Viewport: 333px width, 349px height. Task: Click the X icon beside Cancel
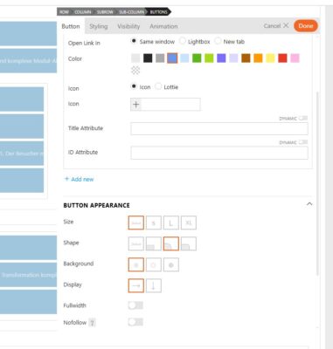click(286, 25)
